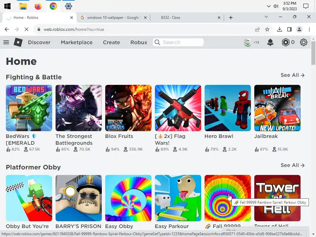The image size is (316, 237).
Task: Open the Robux menu item
Action: point(139,42)
